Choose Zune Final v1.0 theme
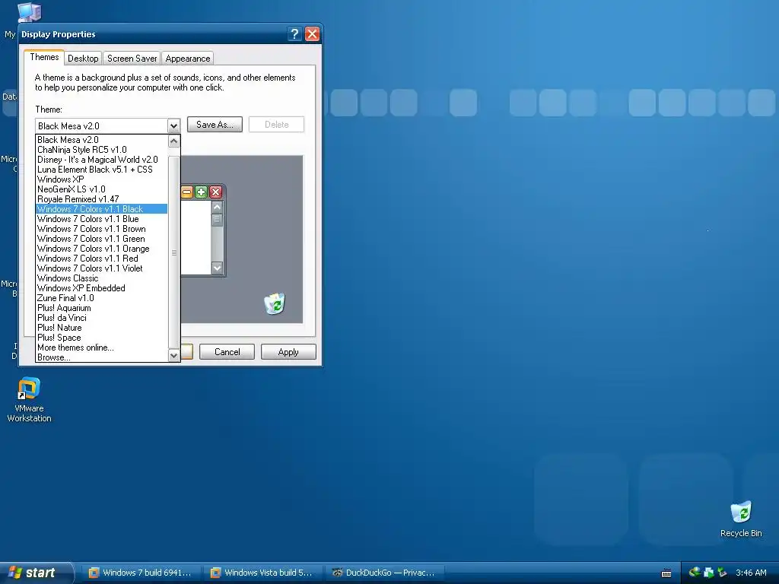This screenshot has width=779, height=584. [x=101, y=298]
